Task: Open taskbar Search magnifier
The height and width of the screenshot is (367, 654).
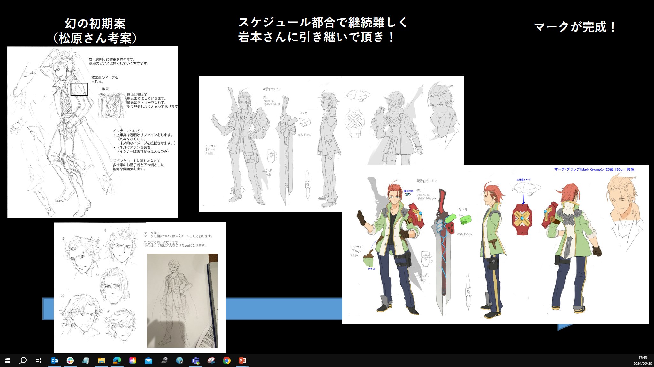Action: click(x=23, y=361)
